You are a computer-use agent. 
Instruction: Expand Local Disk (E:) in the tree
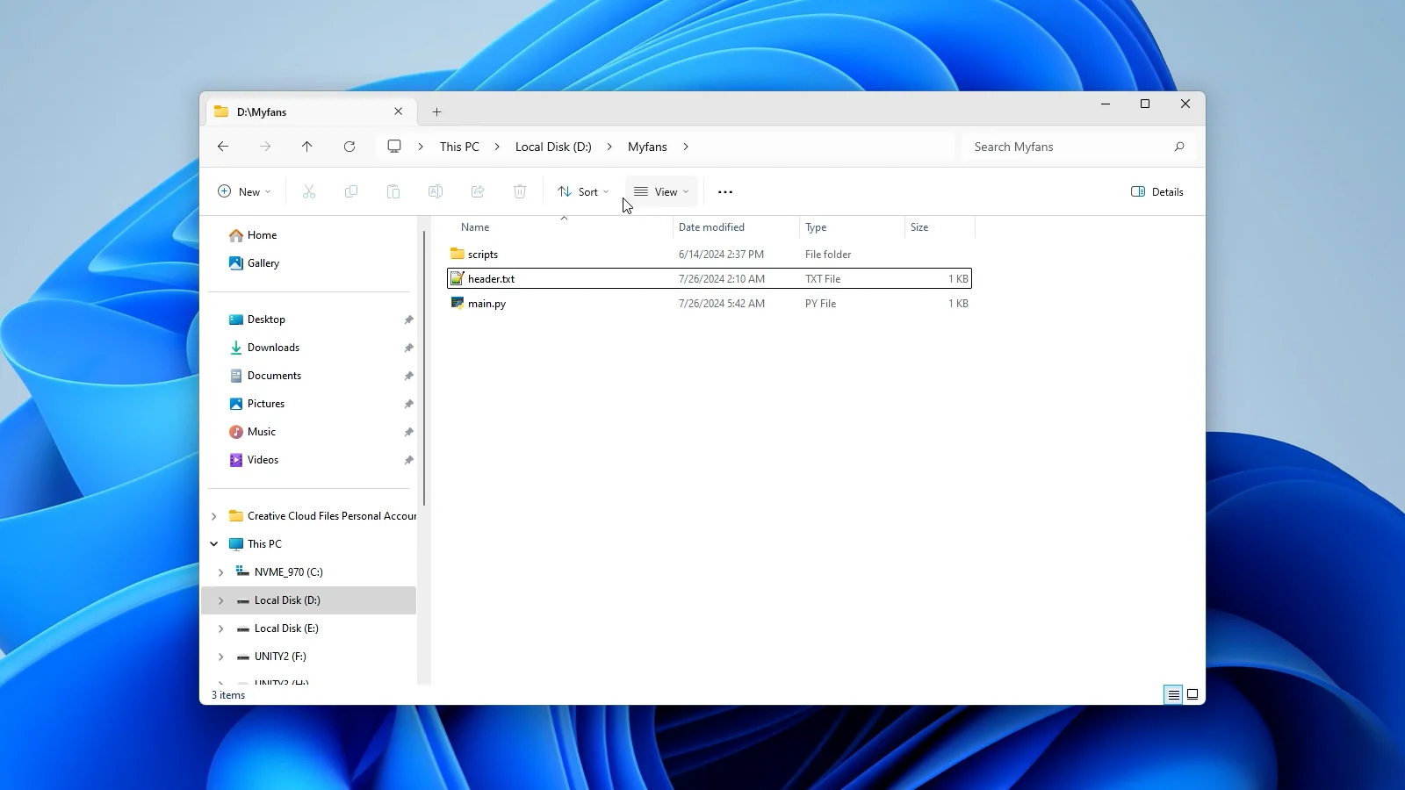coord(220,628)
